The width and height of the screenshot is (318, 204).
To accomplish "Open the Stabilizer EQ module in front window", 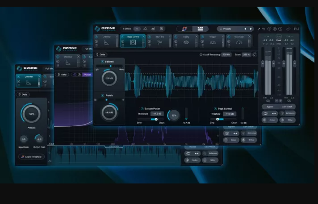I will (x=159, y=41).
